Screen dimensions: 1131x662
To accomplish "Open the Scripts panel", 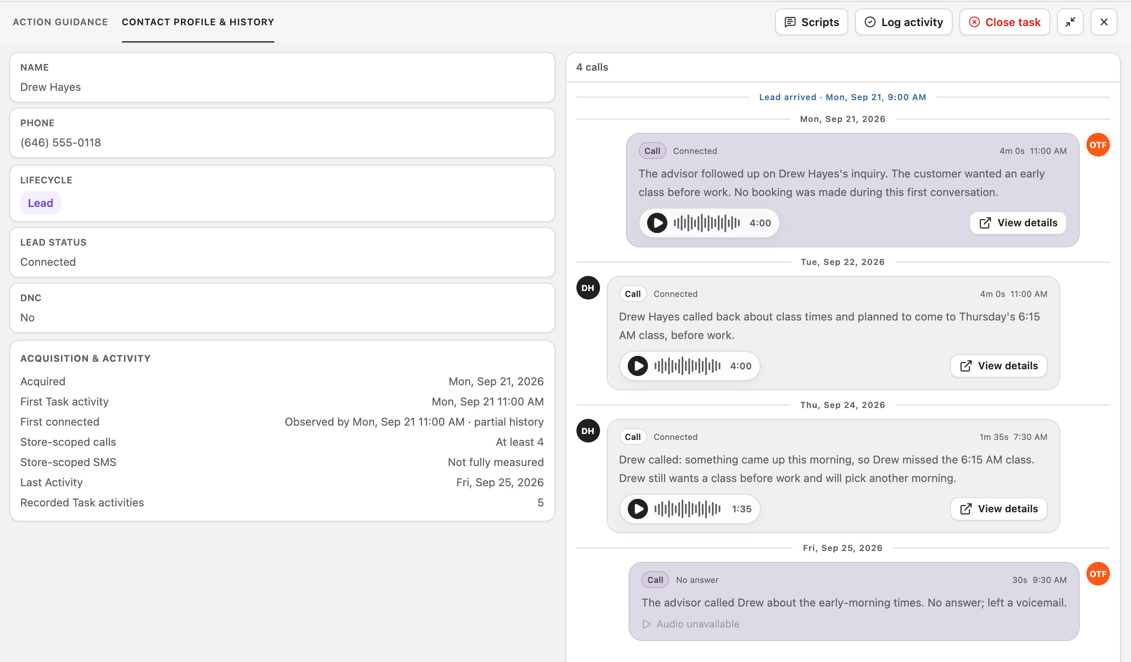I will [x=812, y=22].
